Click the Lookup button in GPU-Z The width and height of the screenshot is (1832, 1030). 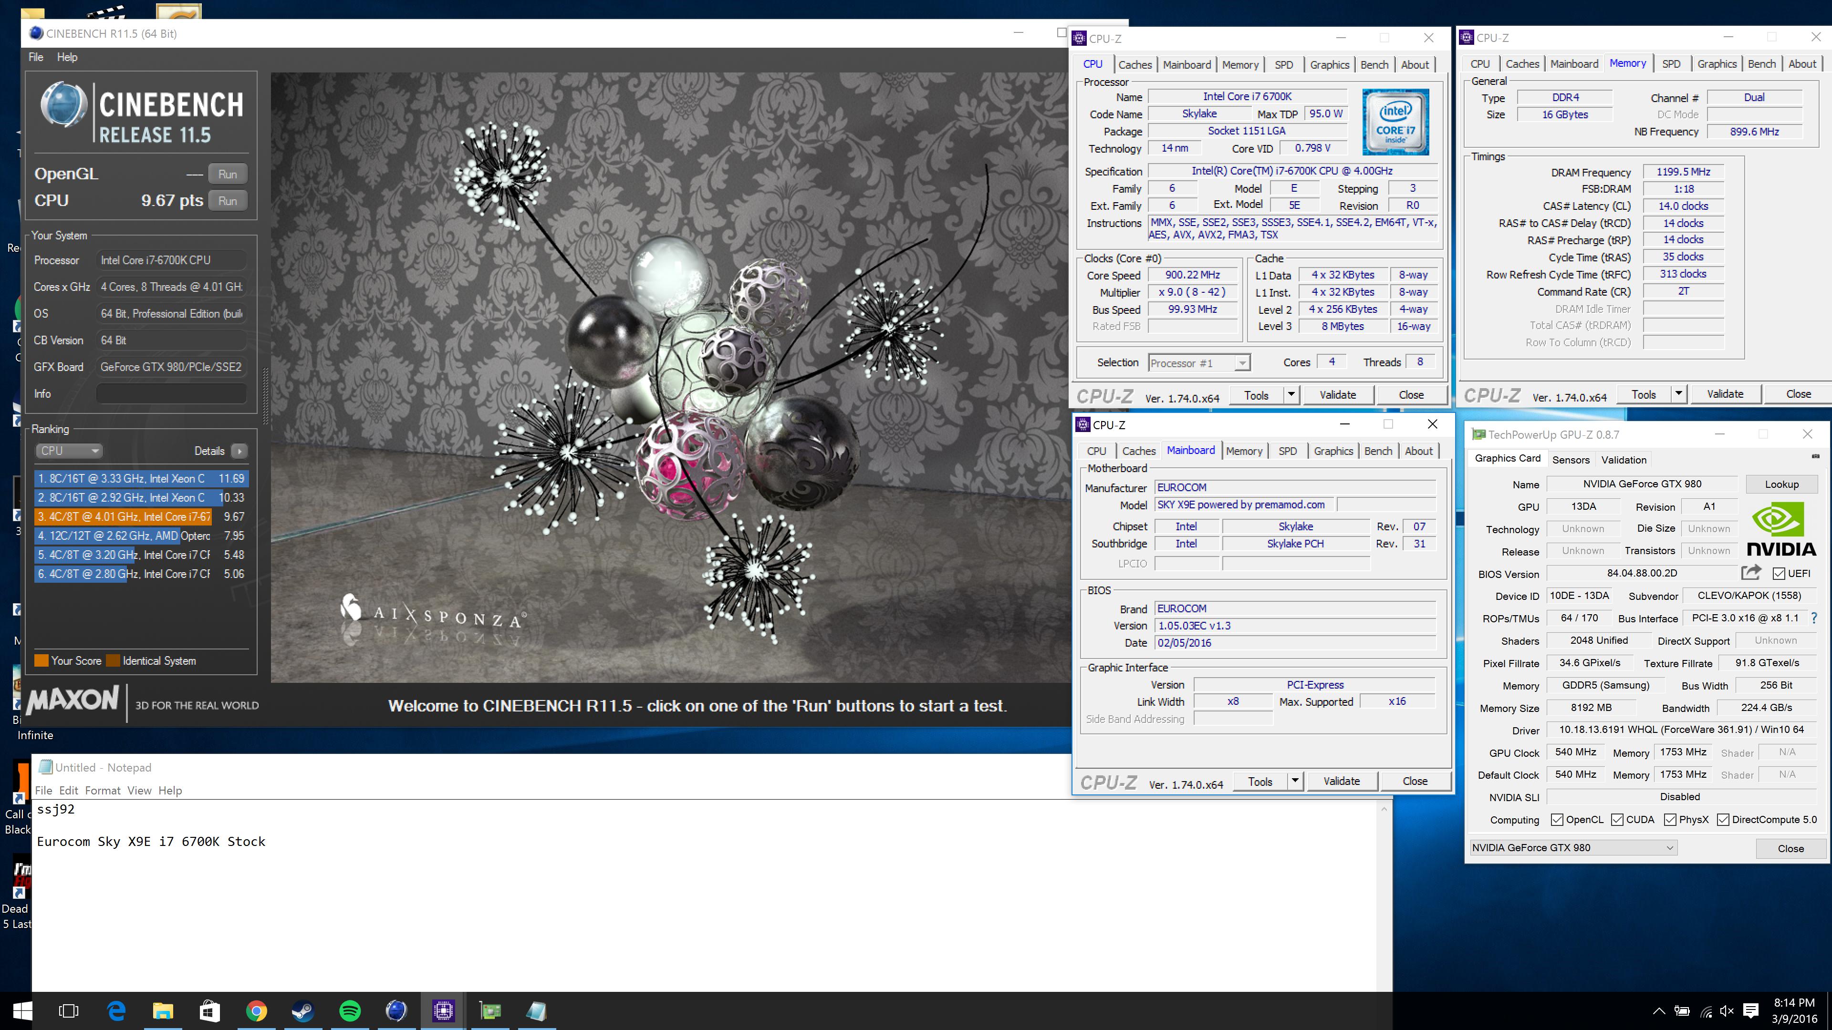click(x=1781, y=484)
